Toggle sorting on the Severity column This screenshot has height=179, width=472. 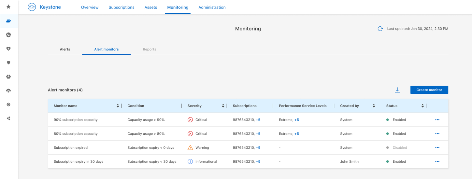coord(223,106)
